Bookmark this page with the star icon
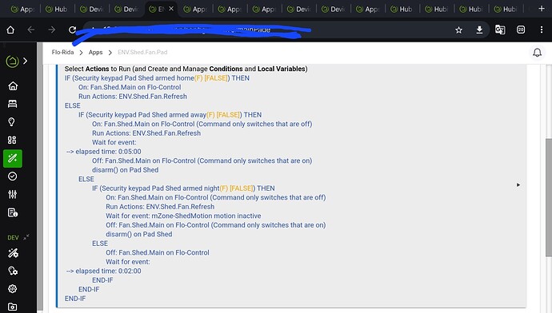 pos(458,30)
